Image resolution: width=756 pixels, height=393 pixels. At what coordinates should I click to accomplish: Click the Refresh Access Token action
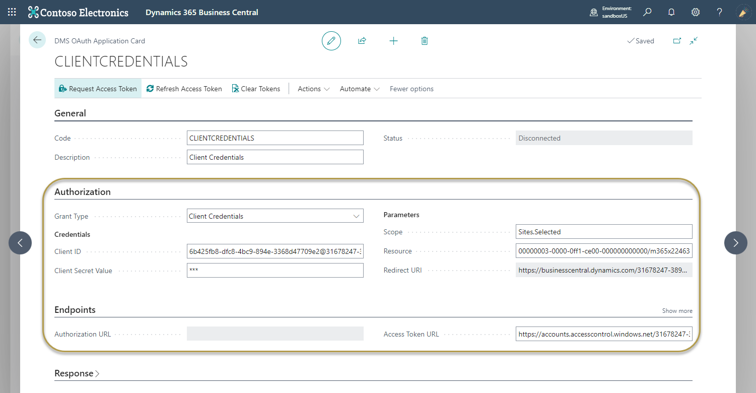coord(184,88)
